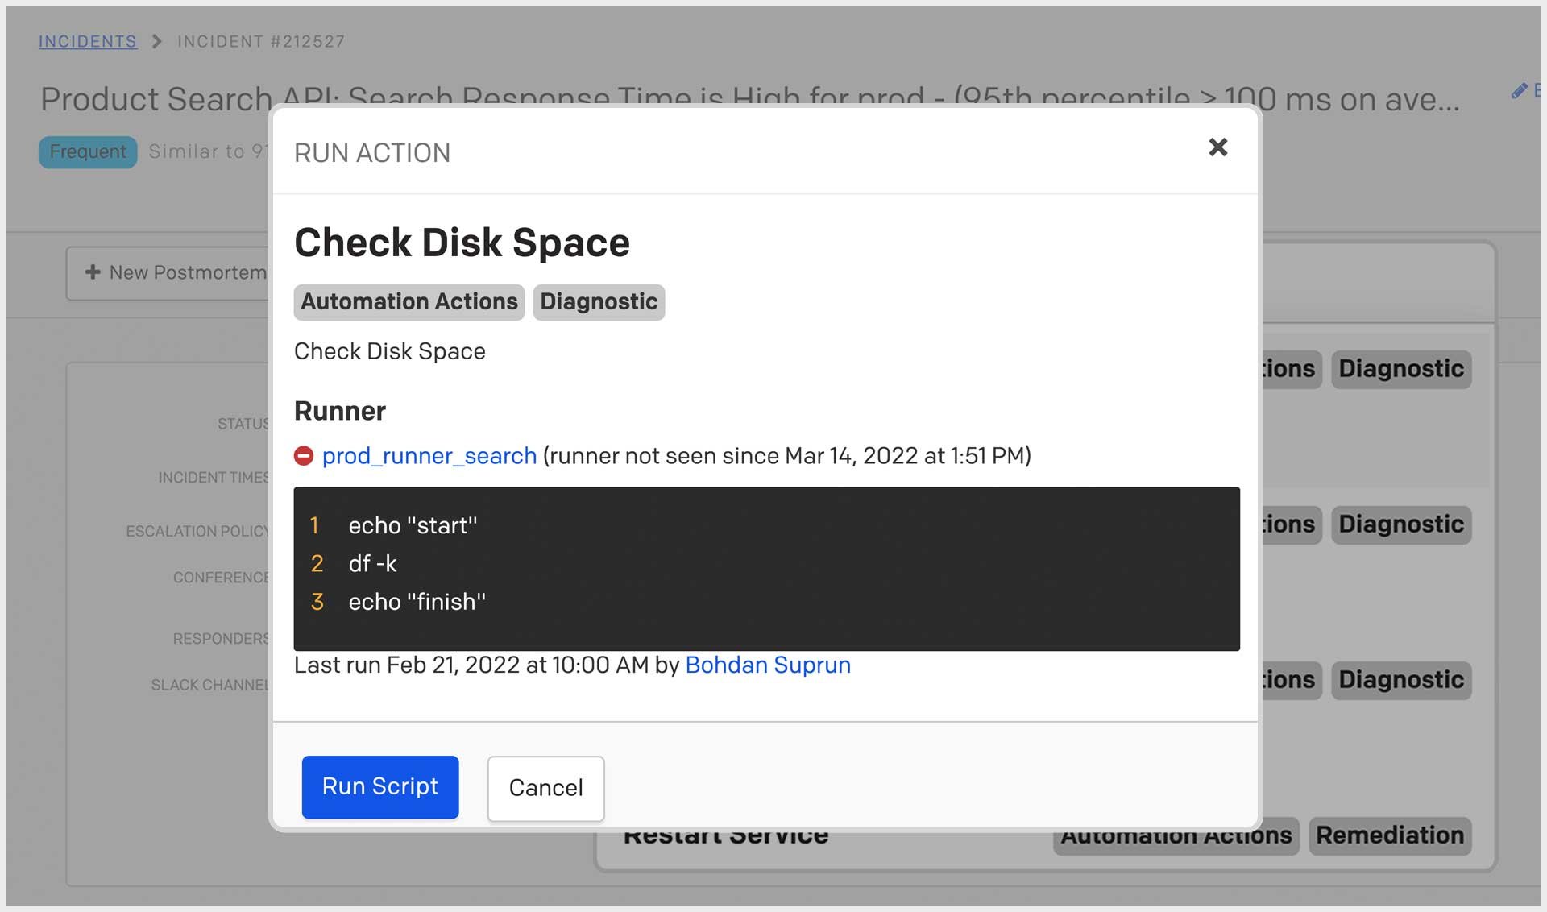
Task: Click the Diagnostic tag in dialog
Action: (599, 302)
